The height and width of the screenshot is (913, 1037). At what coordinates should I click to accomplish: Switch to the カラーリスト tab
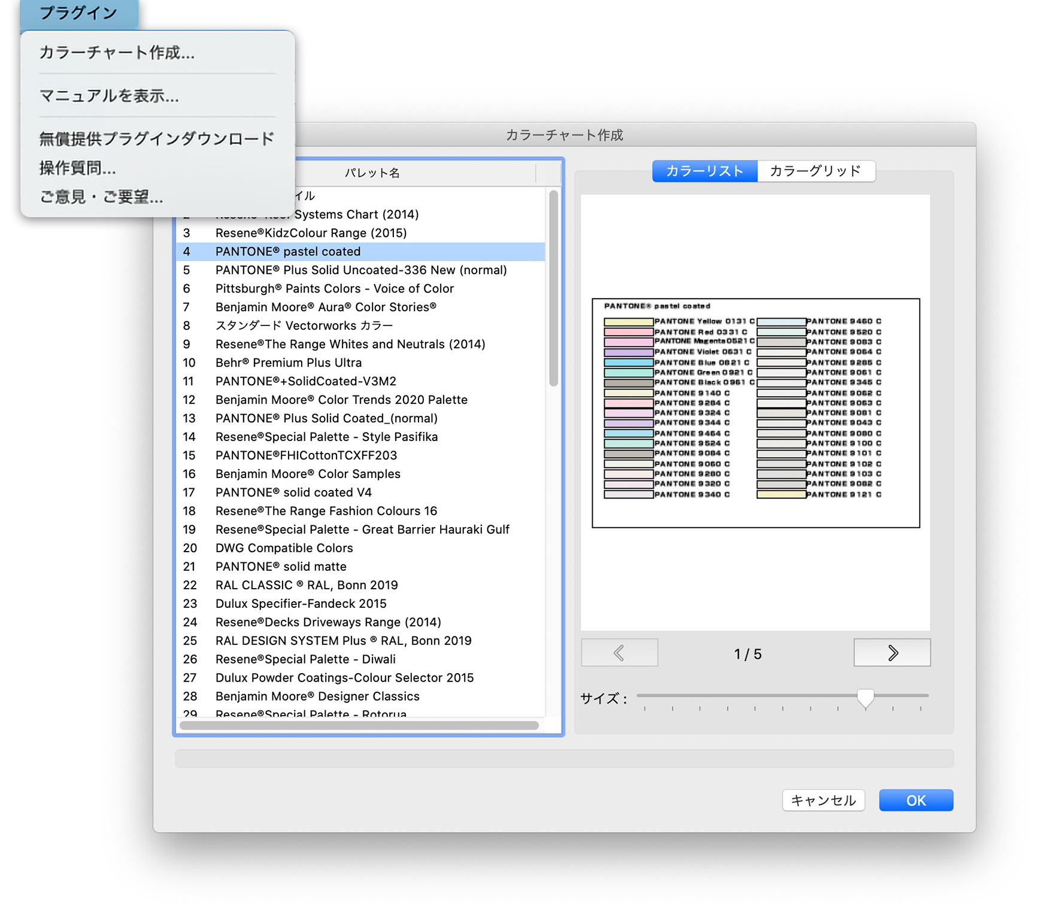(705, 171)
